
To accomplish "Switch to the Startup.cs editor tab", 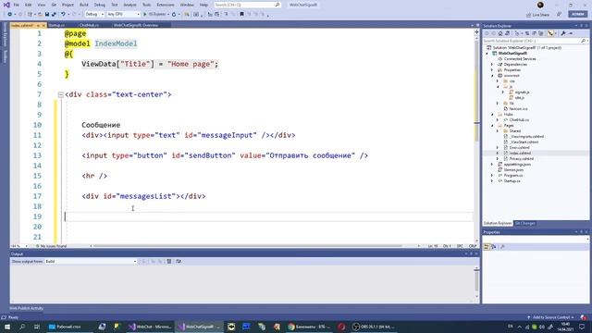I will [x=56, y=25].
